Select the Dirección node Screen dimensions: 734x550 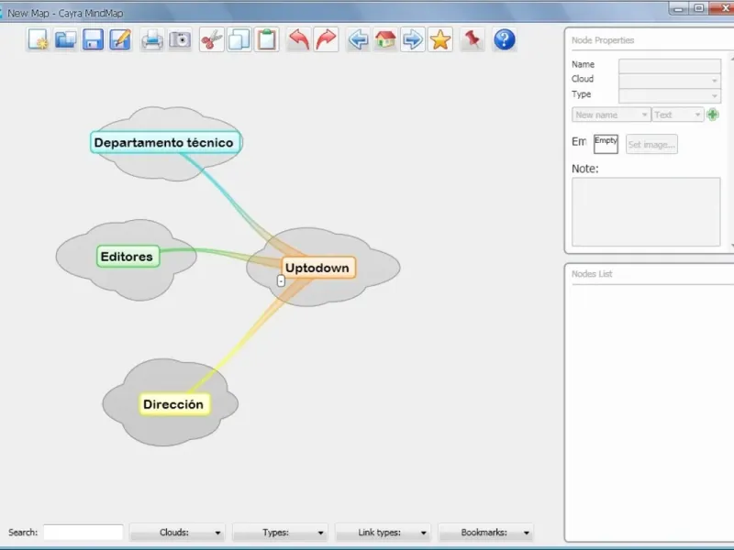pyautogui.click(x=174, y=404)
